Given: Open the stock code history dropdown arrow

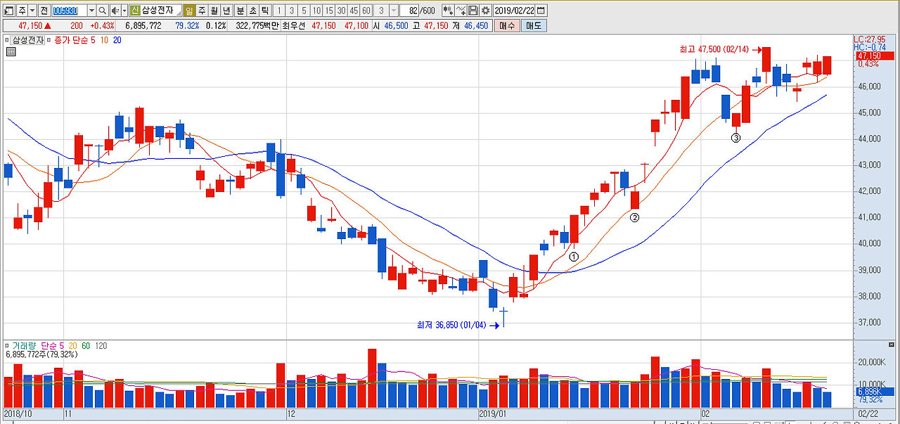Looking at the screenshot, I should [x=92, y=11].
